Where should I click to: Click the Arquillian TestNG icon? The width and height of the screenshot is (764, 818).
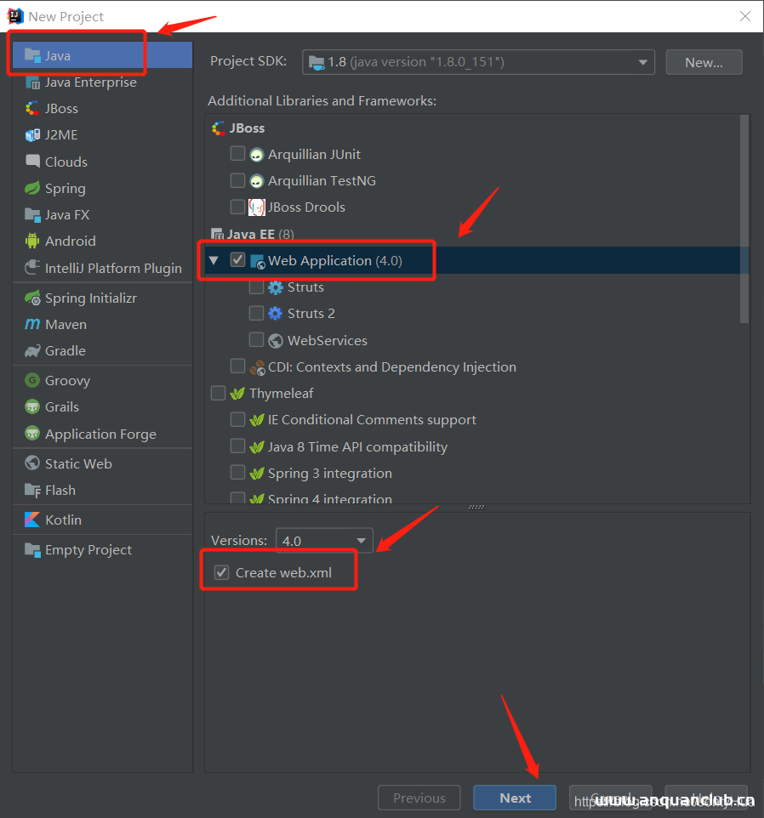[256, 181]
